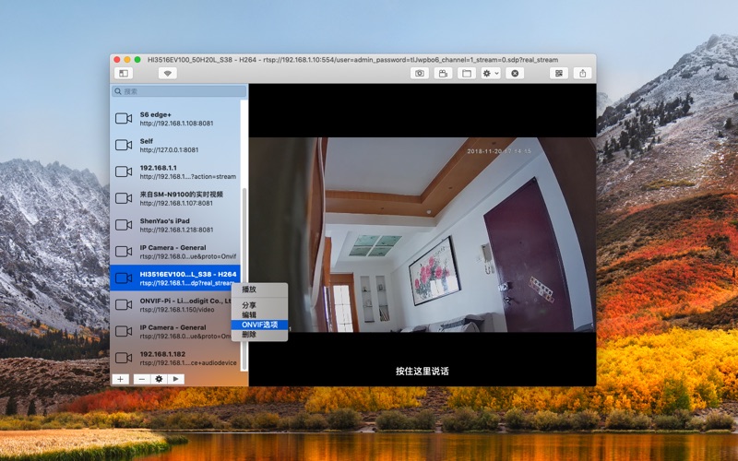This screenshot has height=461, width=738.
Task: Remove camera with the minus button
Action: [142, 379]
